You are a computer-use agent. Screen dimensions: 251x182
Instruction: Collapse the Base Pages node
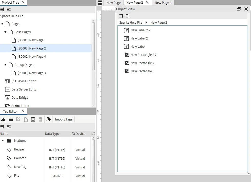tap(5, 32)
